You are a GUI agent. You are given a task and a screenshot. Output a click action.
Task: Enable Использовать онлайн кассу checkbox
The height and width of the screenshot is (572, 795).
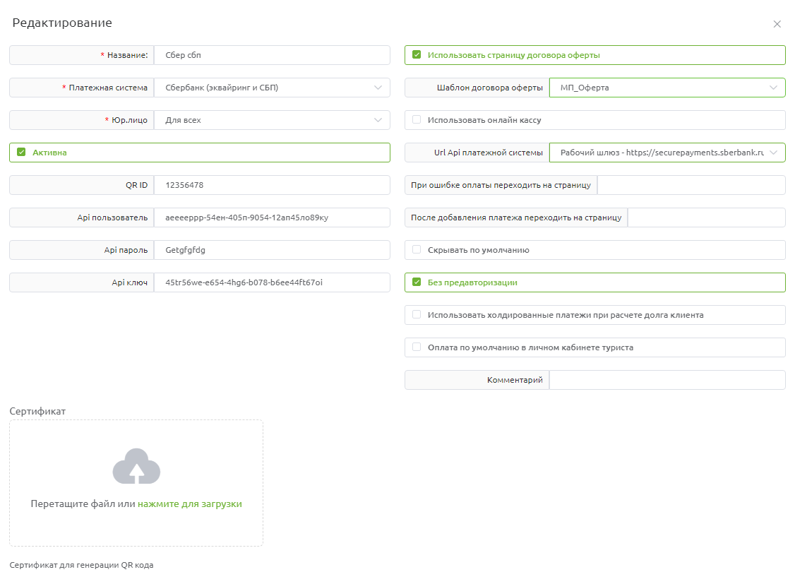click(x=417, y=119)
